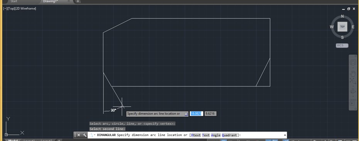Click the N direction on ViewCube compass
Image resolution: width=359 pixels, height=141 pixels.
(x=342, y=16)
